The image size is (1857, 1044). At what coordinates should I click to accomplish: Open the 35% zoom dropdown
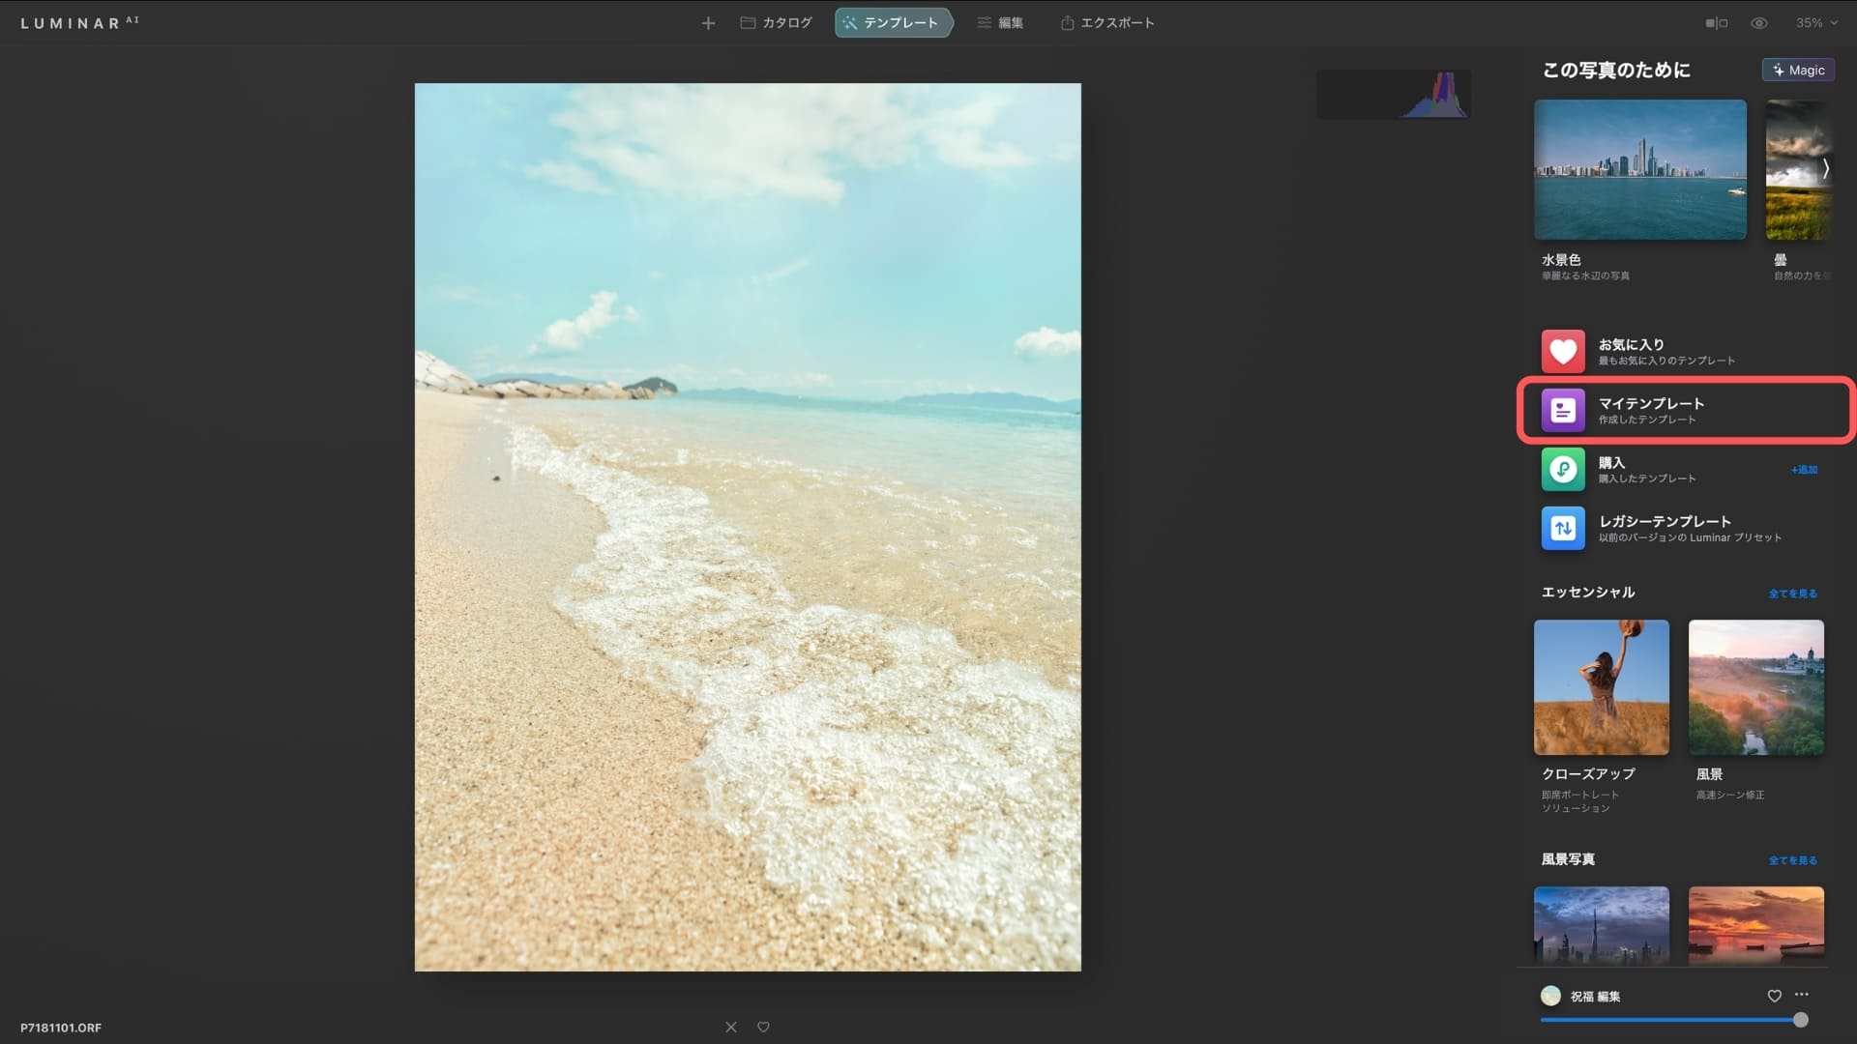(x=1815, y=23)
